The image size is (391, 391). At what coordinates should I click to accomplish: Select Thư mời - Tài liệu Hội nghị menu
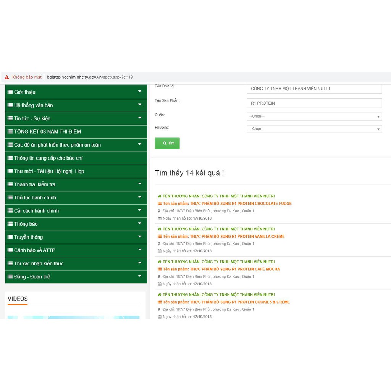pos(49,171)
